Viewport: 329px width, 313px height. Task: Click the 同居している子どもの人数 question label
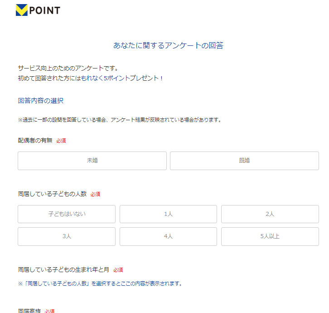pos(52,194)
